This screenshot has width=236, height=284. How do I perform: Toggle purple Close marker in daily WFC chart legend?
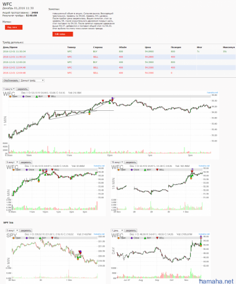(135, 238)
